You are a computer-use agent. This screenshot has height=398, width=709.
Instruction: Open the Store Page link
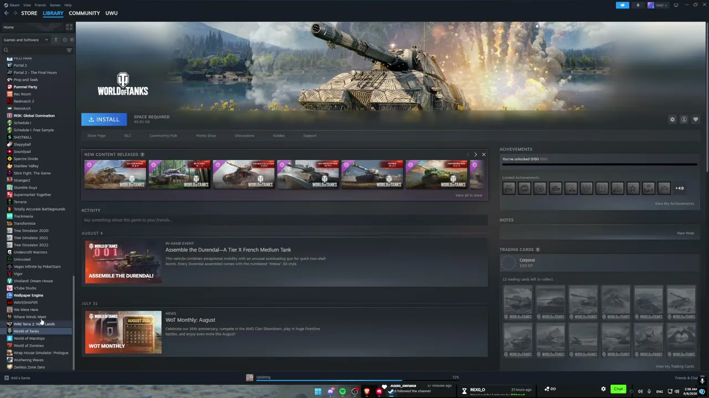[96, 135]
